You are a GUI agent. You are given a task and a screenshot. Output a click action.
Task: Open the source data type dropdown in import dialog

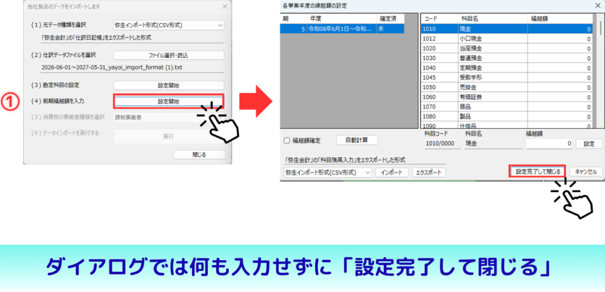(x=168, y=25)
